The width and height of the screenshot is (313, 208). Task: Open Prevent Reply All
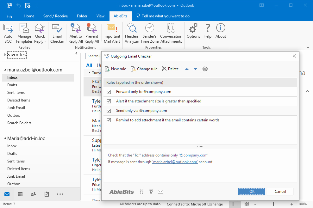tap(92, 33)
